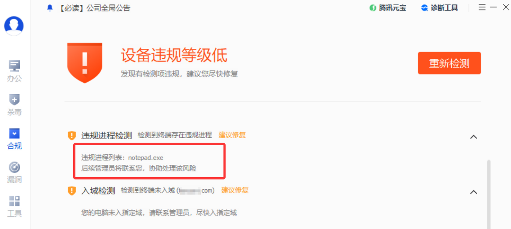Open the hamburger menu in title bar
511x229 pixels.
[x=482, y=7]
